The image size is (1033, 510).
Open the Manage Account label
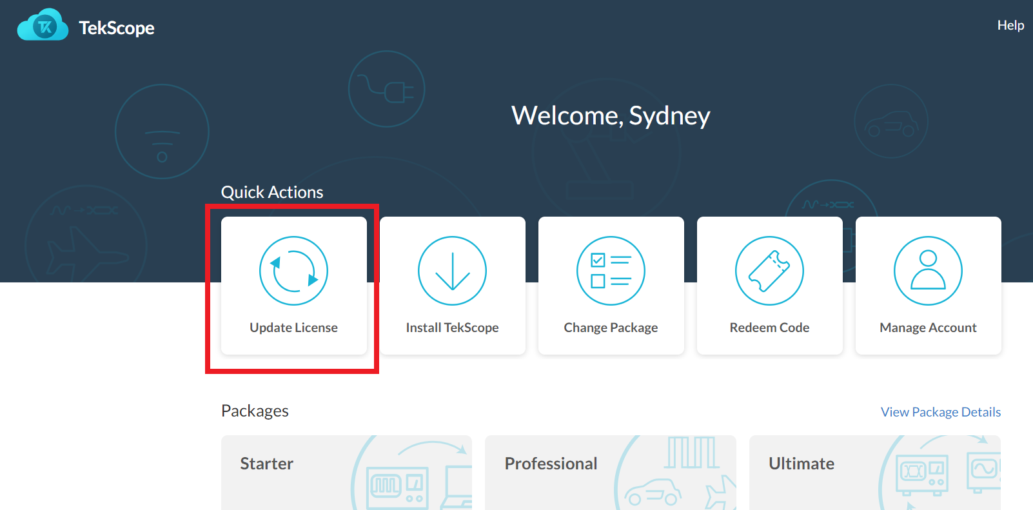coord(928,328)
